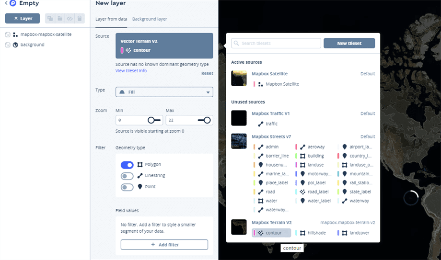Enable the Point geometry toggle

127,187
